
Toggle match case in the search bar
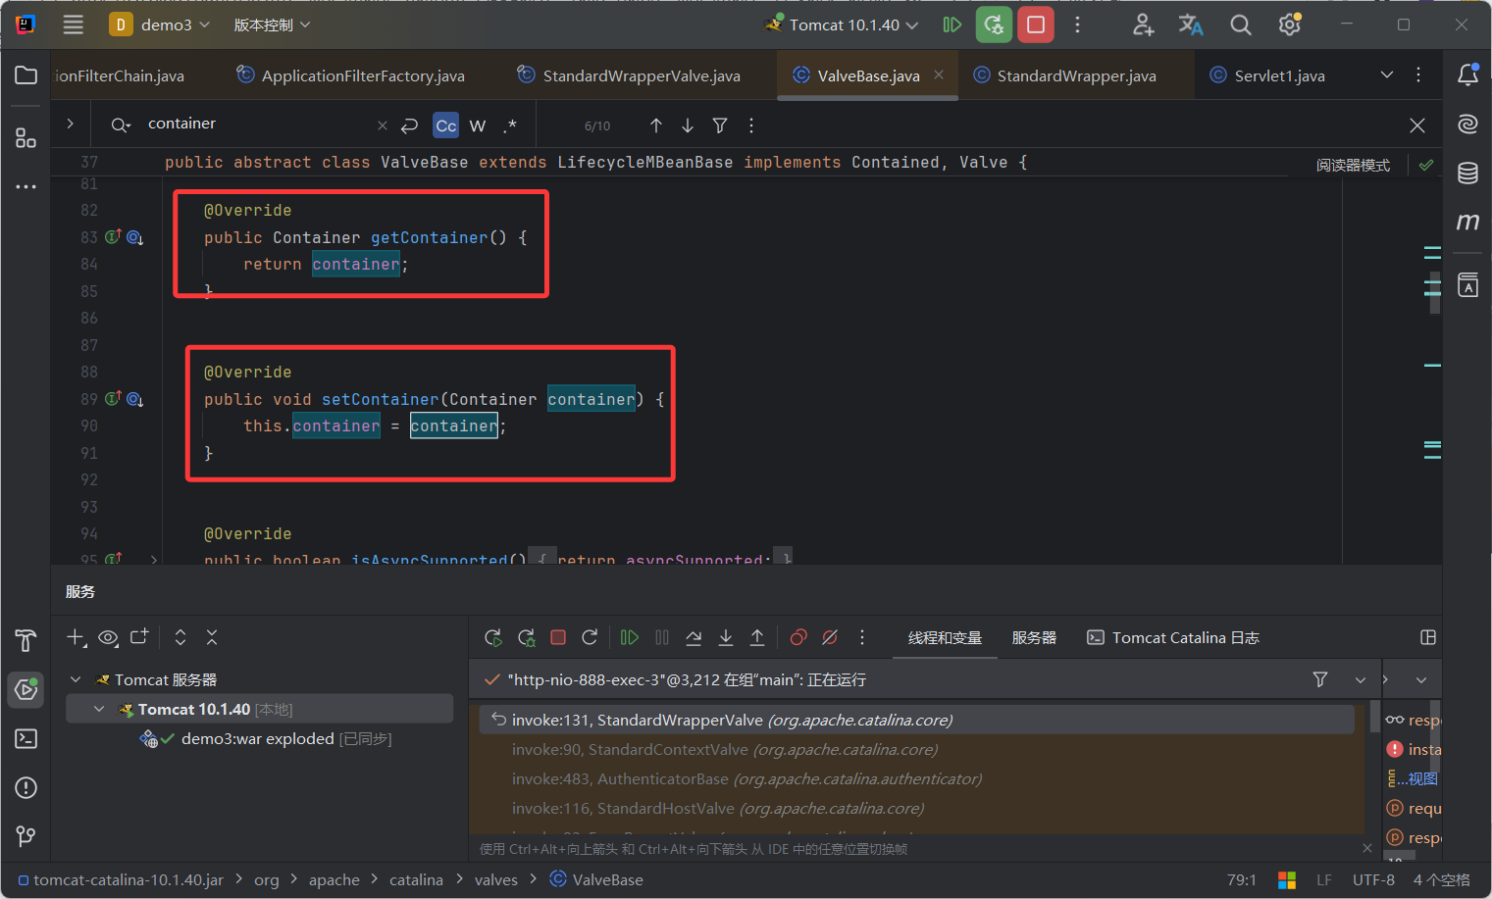tap(445, 125)
